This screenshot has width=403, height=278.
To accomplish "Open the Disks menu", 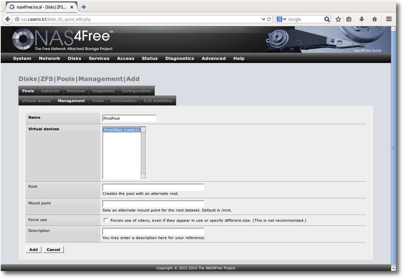I will click(x=75, y=58).
